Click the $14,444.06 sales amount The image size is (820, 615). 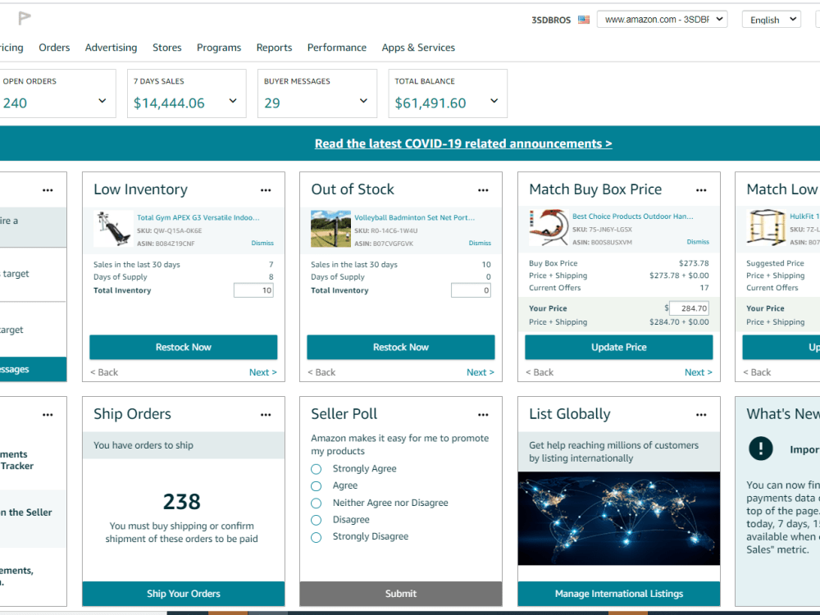click(x=169, y=103)
